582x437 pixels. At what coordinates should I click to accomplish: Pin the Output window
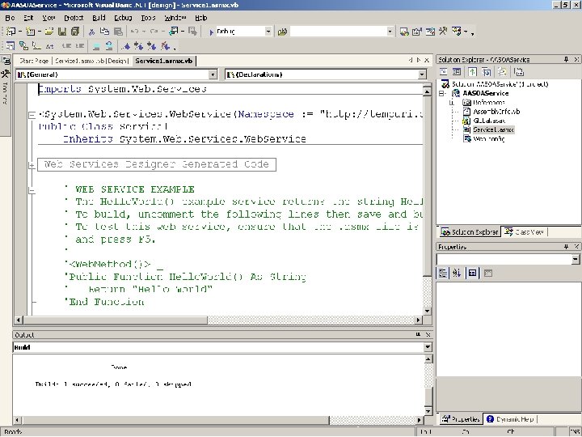pos(419,334)
